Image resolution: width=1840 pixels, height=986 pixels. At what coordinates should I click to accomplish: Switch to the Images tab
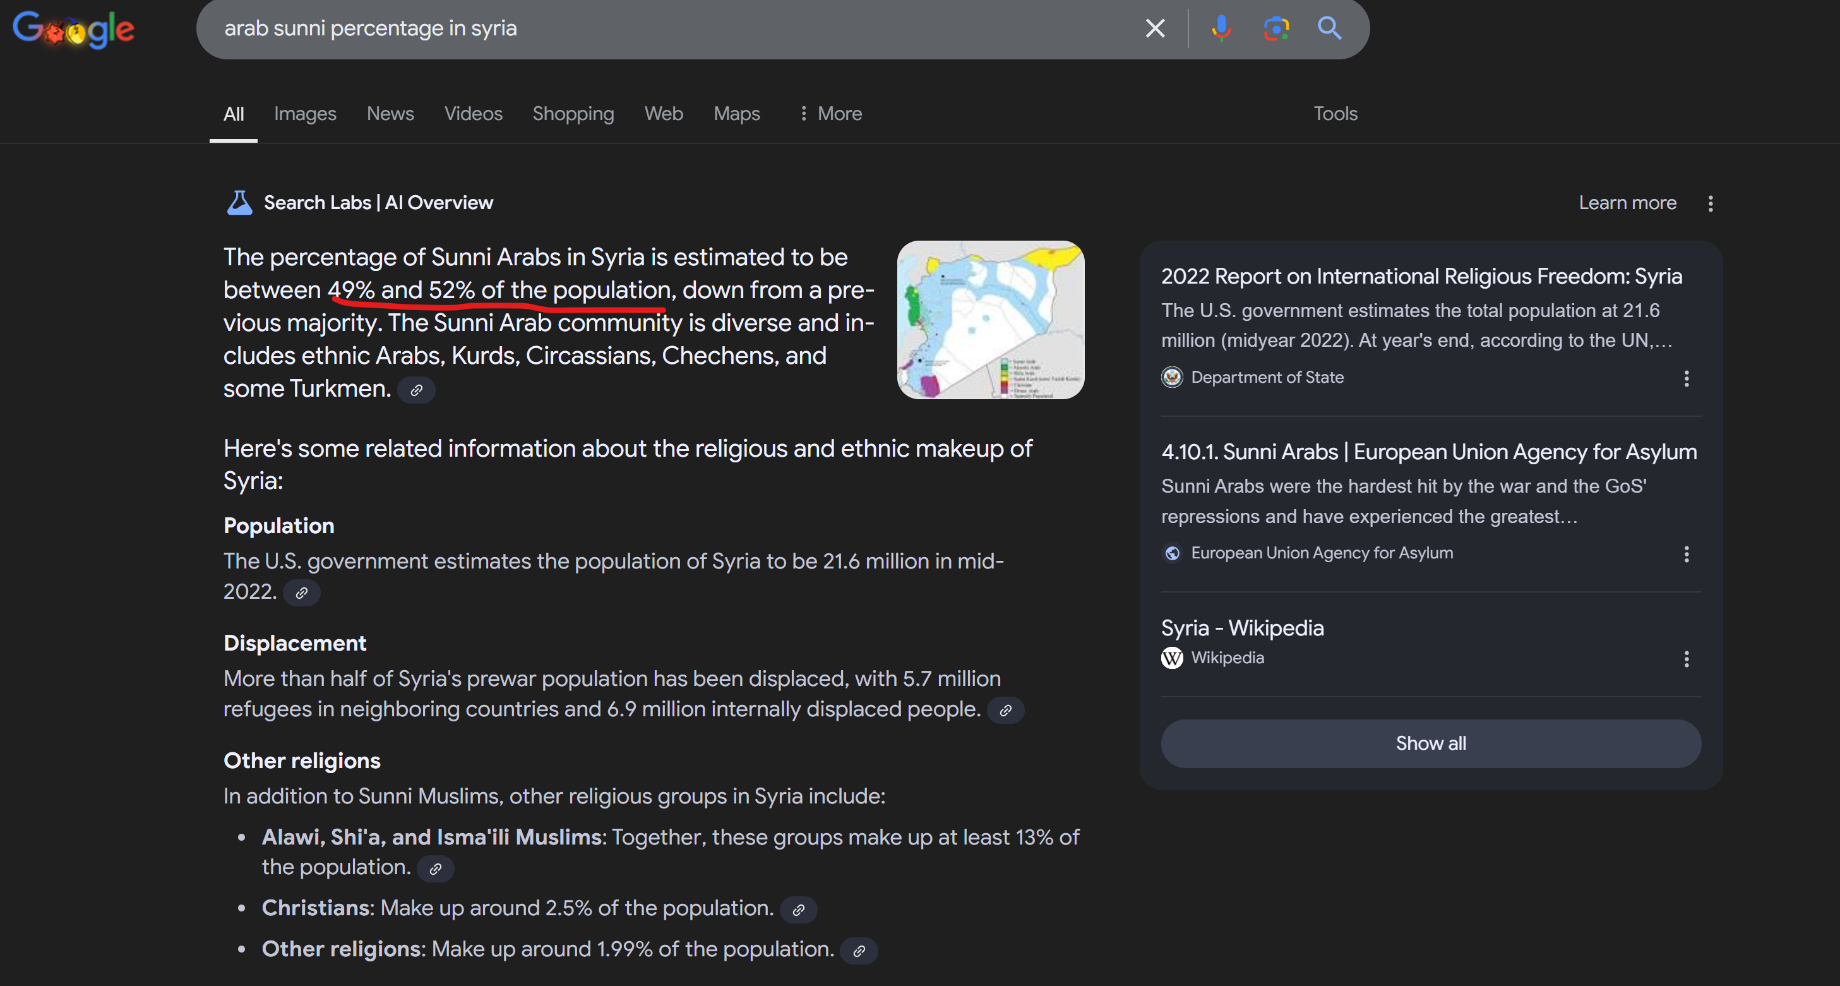tap(305, 114)
